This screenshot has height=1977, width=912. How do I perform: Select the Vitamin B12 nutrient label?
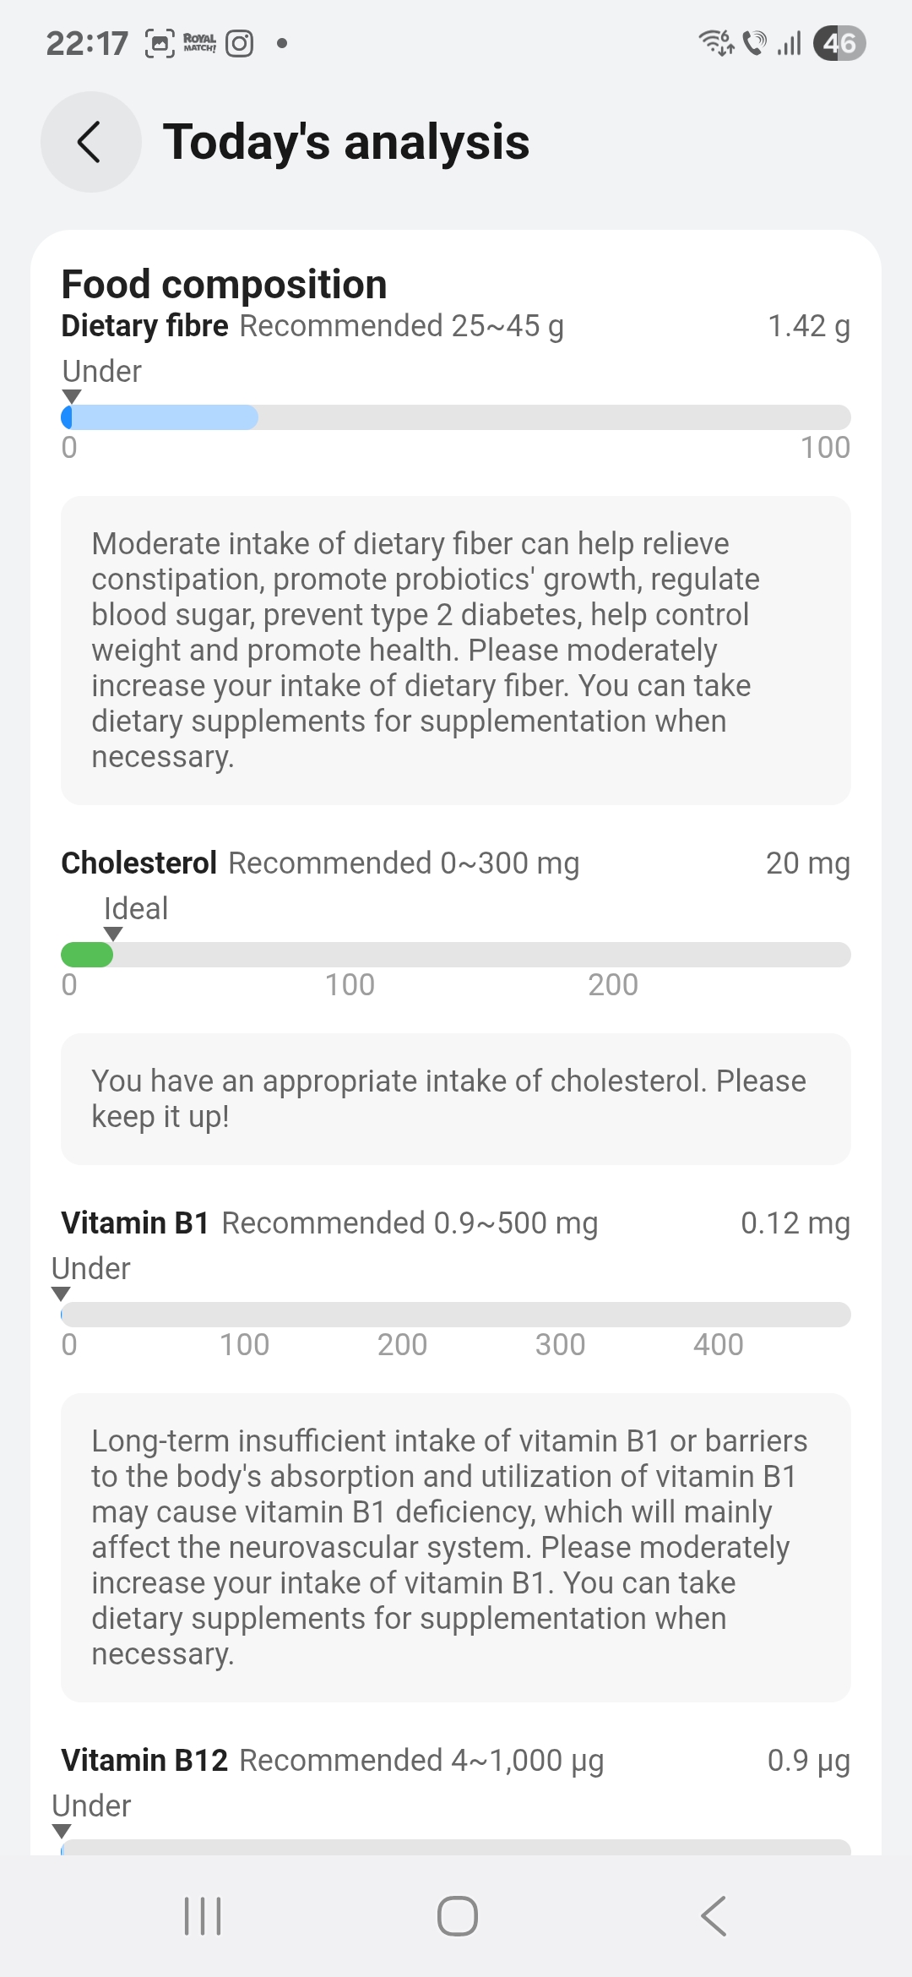pyautogui.click(x=144, y=1761)
